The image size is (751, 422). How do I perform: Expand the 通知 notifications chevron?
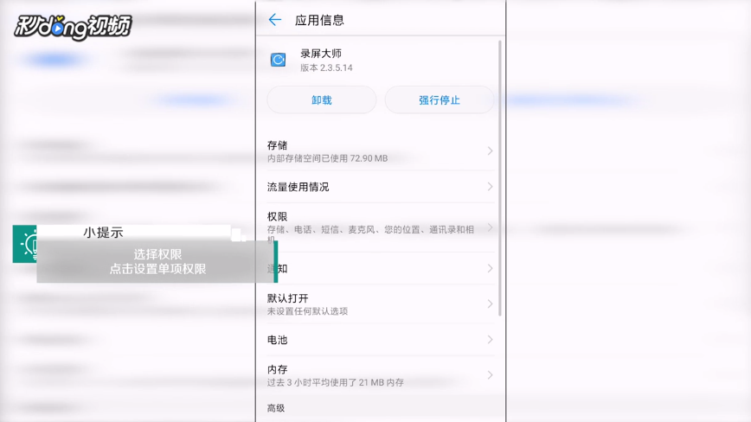490,268
